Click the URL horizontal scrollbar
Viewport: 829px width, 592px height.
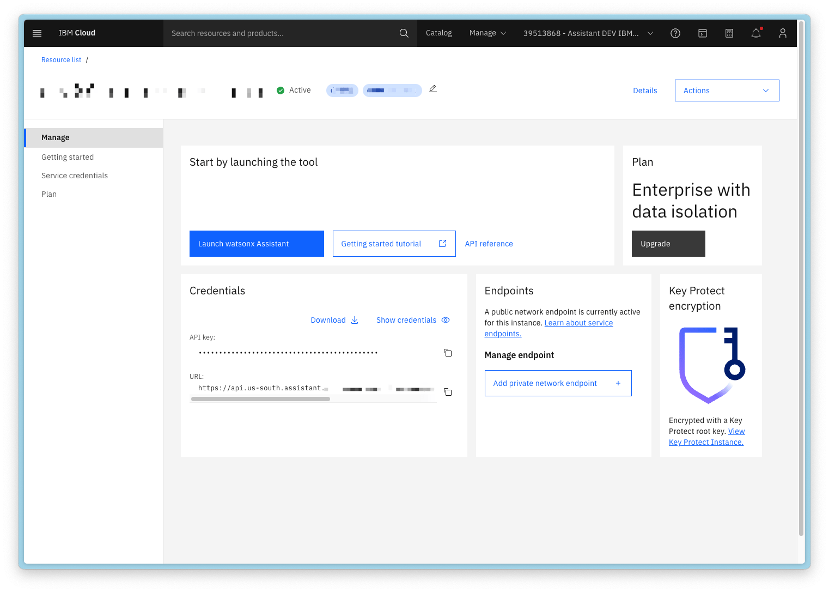pyautogui.click(x=260, y=399)
